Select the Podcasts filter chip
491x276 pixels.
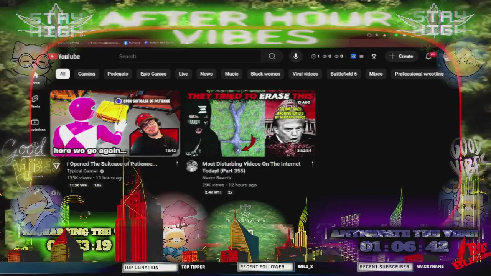[118, 74]
